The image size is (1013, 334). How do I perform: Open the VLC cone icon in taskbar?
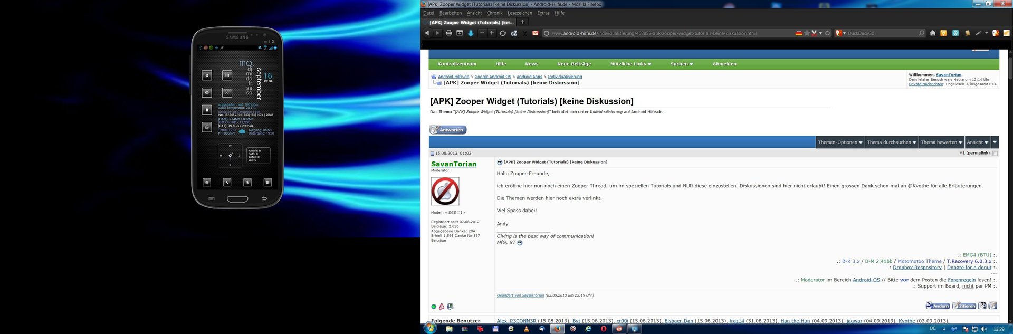pyautogui.click(x=526, y=329)
